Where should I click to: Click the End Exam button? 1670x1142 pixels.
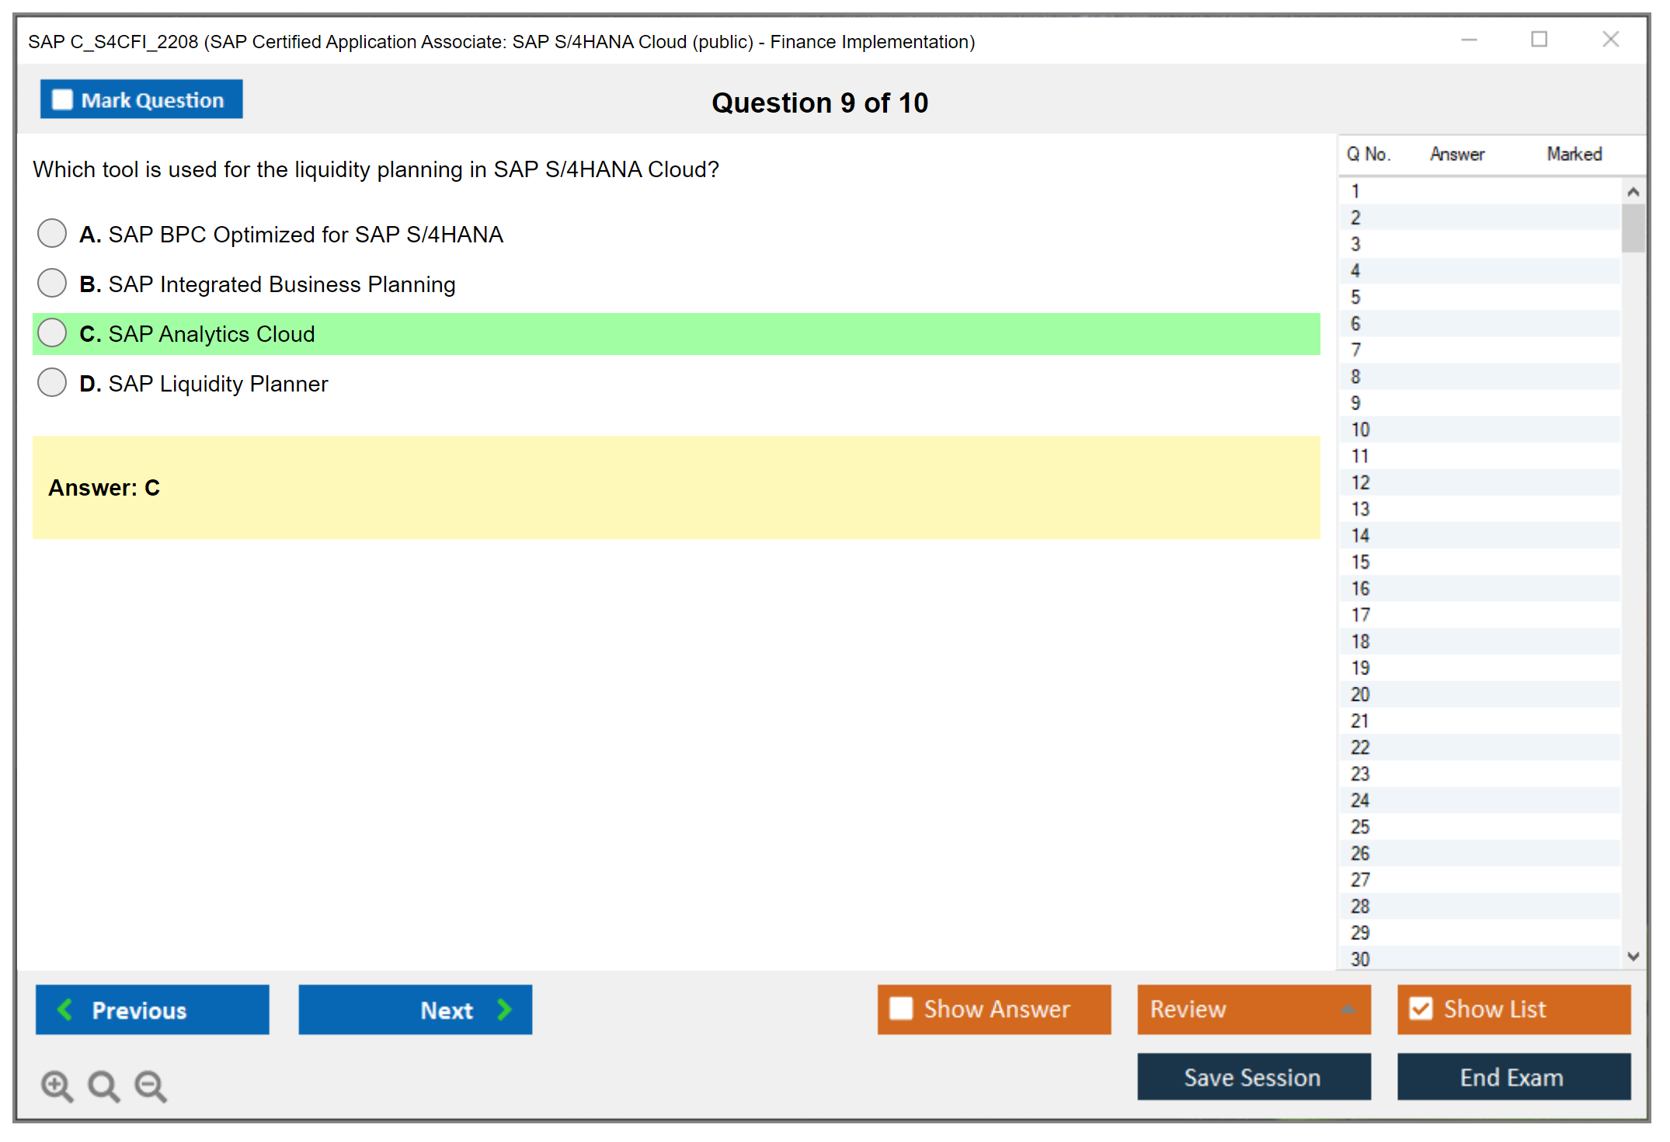[1512, 1077]
